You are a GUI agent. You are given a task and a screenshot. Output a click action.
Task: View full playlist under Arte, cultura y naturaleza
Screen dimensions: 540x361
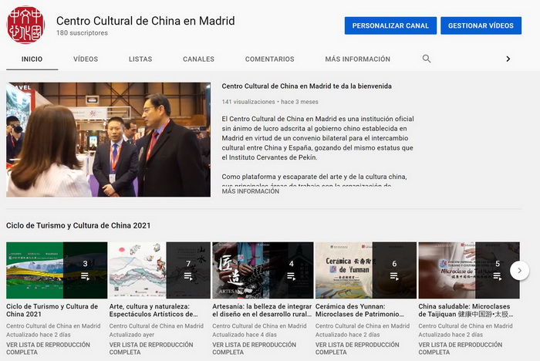(x=151, y=348)
